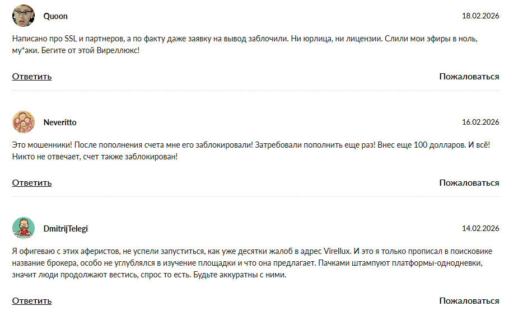Report Neveritto's review via Пожаловаться
Screen dimensions: 509x311
pos(469,183)
